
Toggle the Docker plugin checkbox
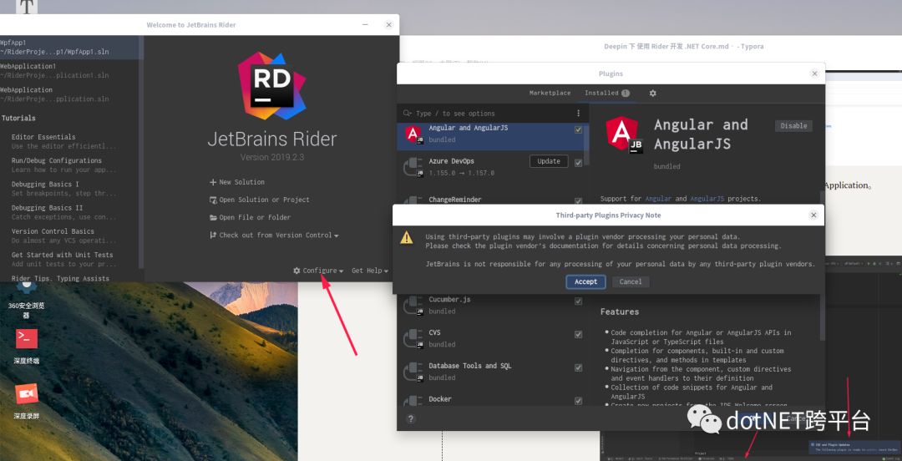[x=578, y=401]
